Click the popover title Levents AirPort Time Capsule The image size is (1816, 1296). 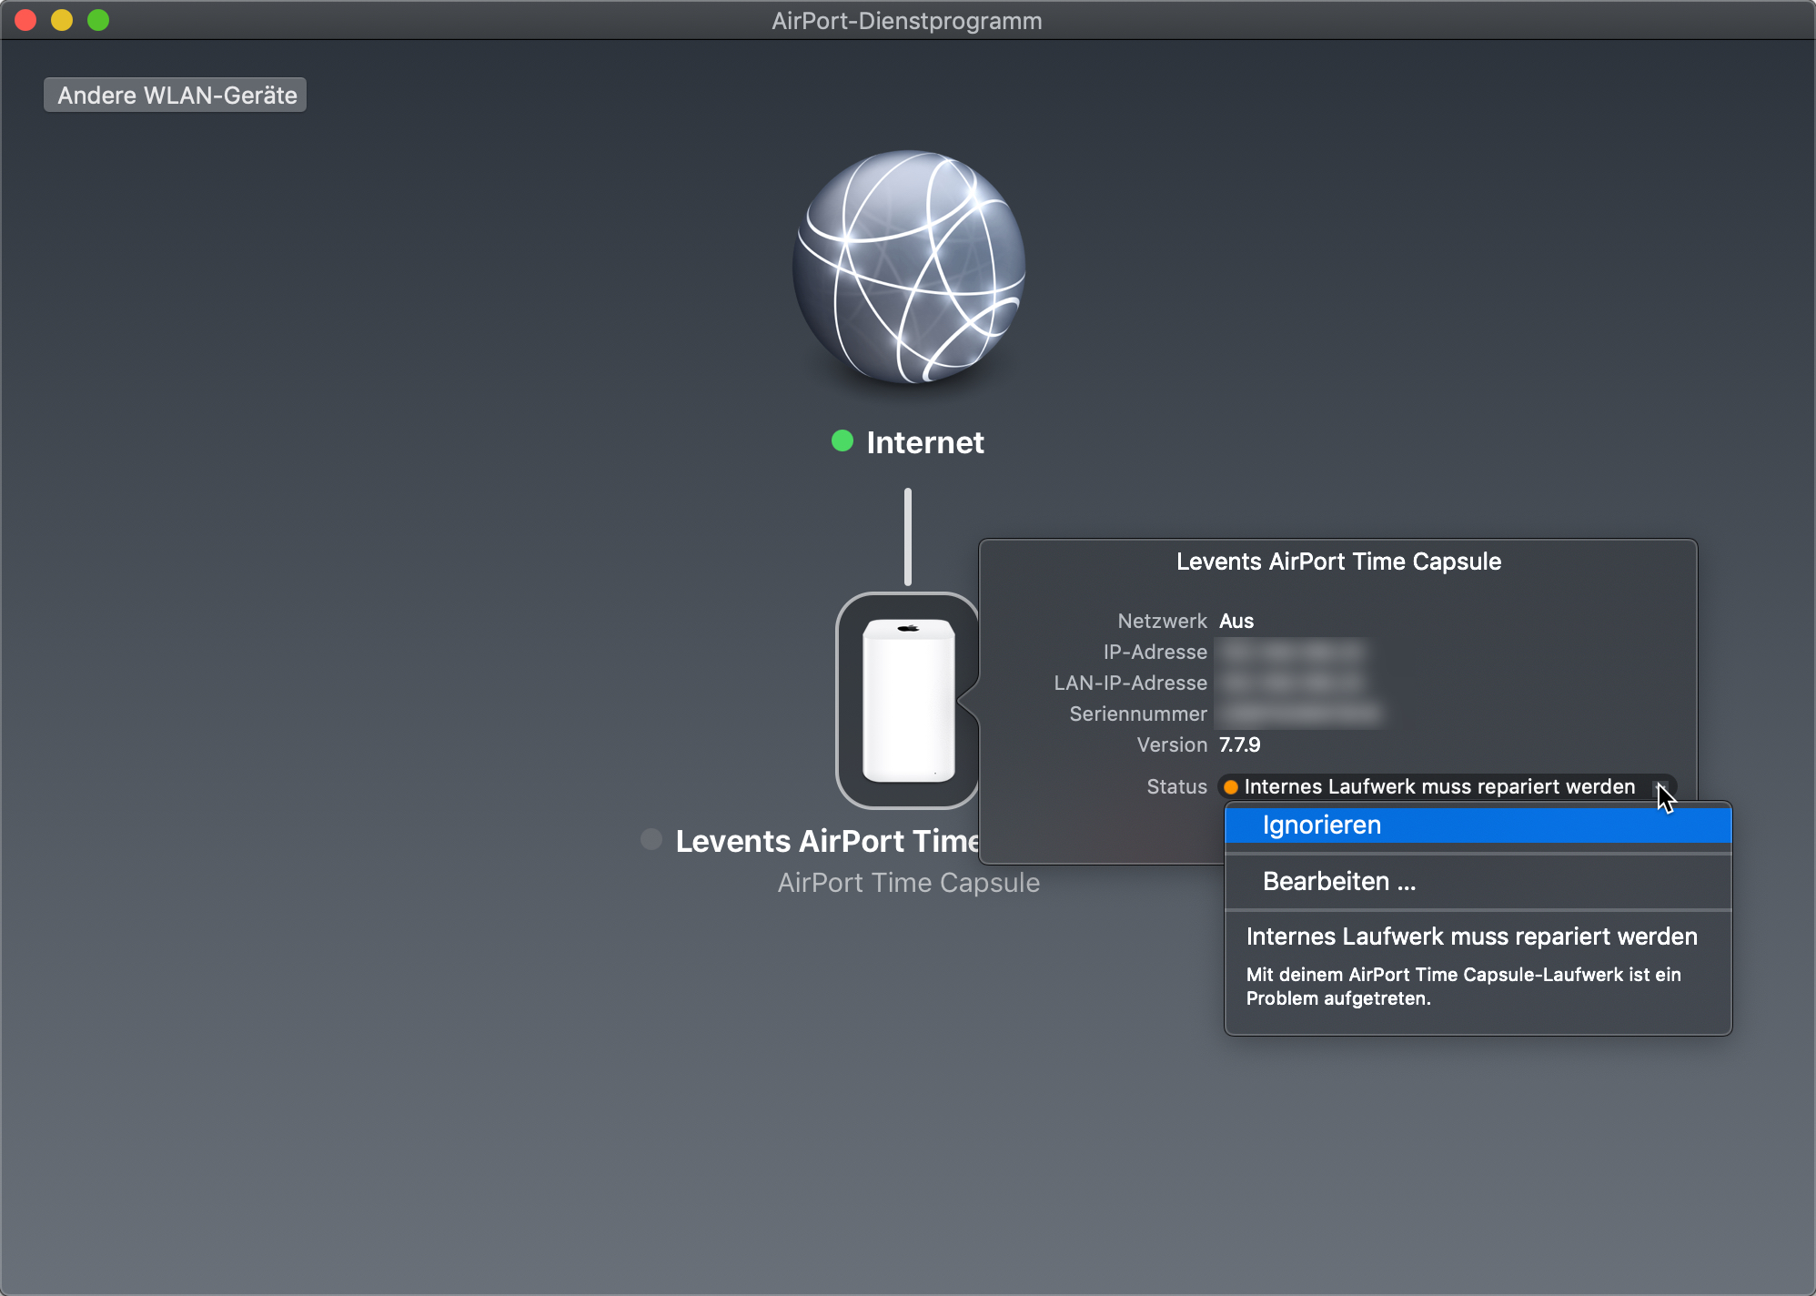tap(1338, 562)
